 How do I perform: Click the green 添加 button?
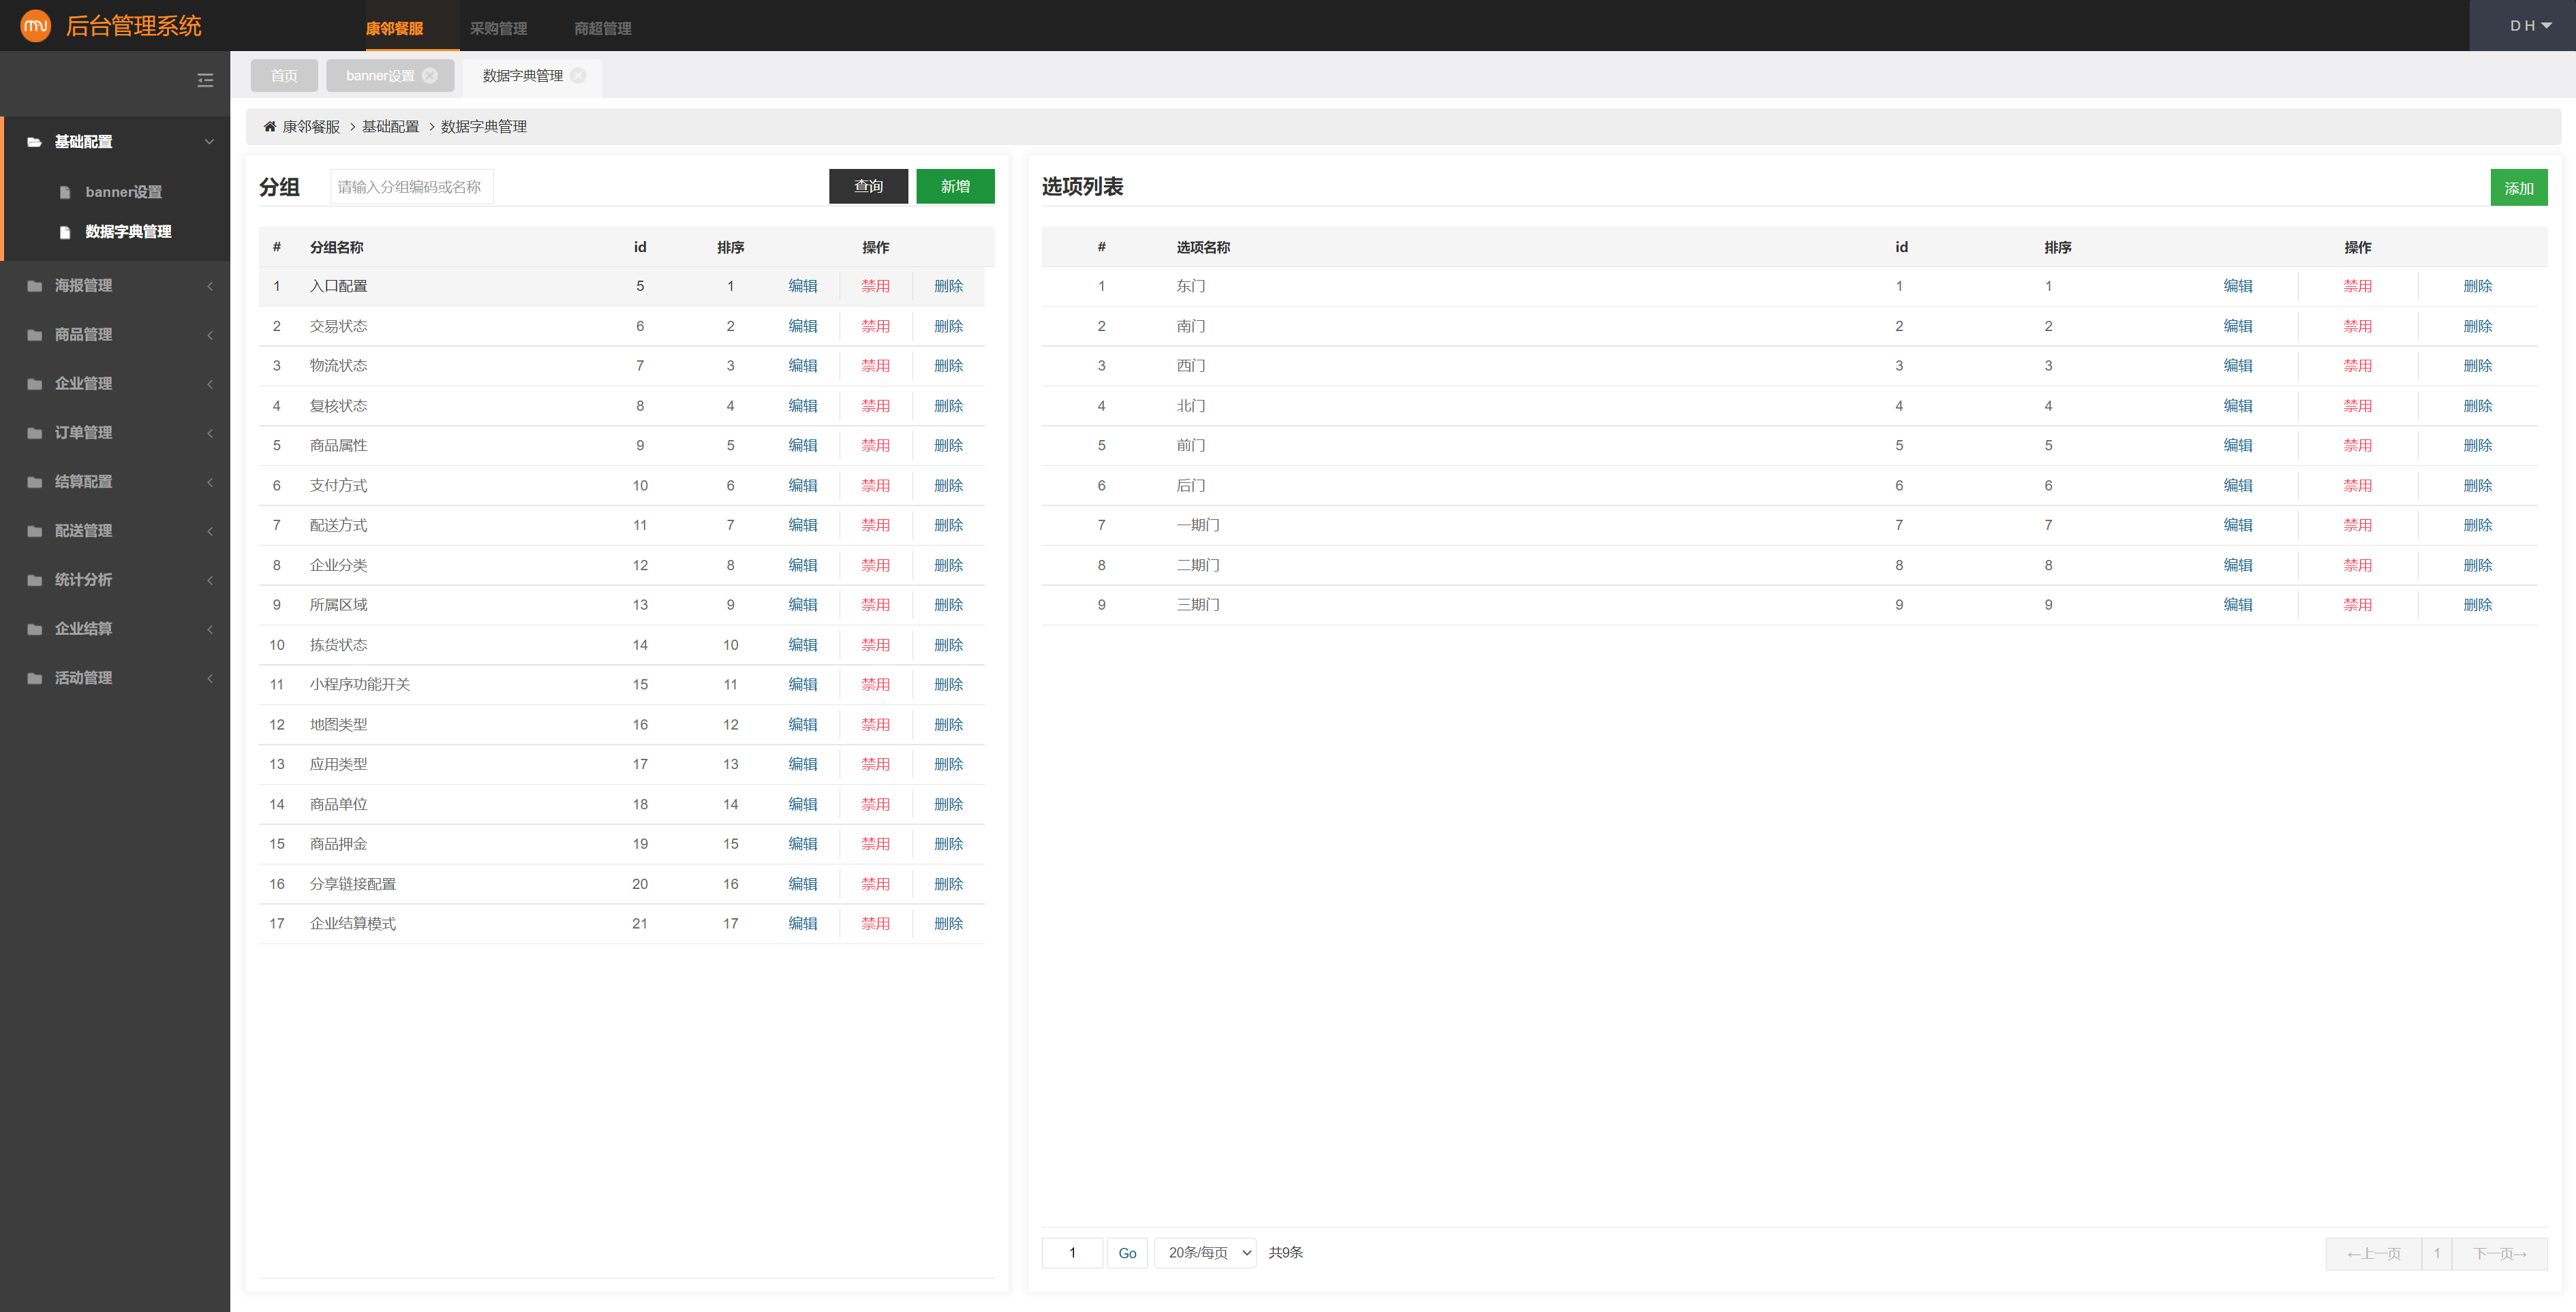coord(2518,188)
